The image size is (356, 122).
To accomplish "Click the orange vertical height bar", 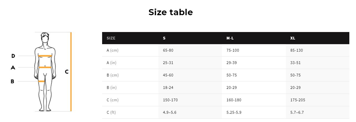I will [x=71, y=72].
